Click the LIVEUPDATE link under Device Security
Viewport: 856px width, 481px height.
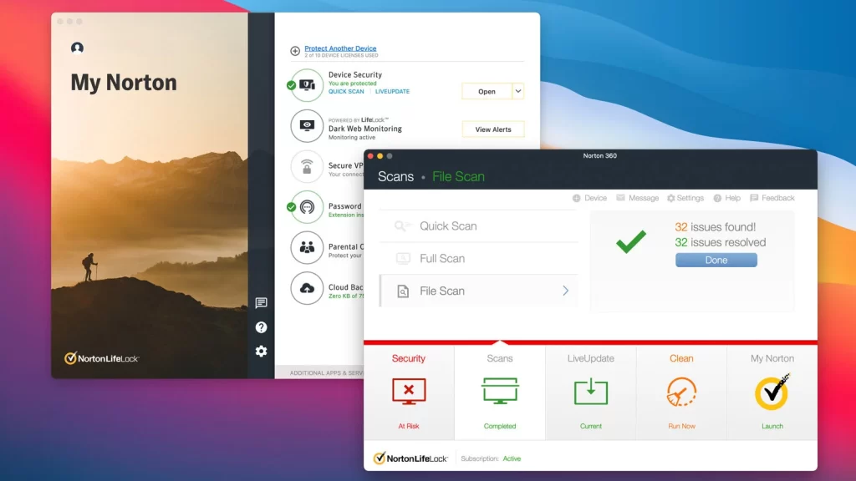(392, 92)
